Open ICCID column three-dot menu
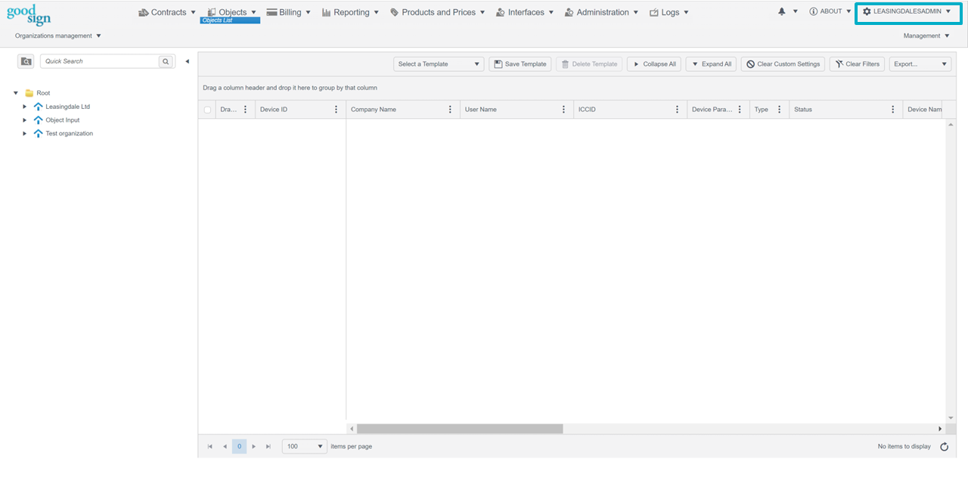968x478 pixels. pyautogui.click(x=677, y=110)
